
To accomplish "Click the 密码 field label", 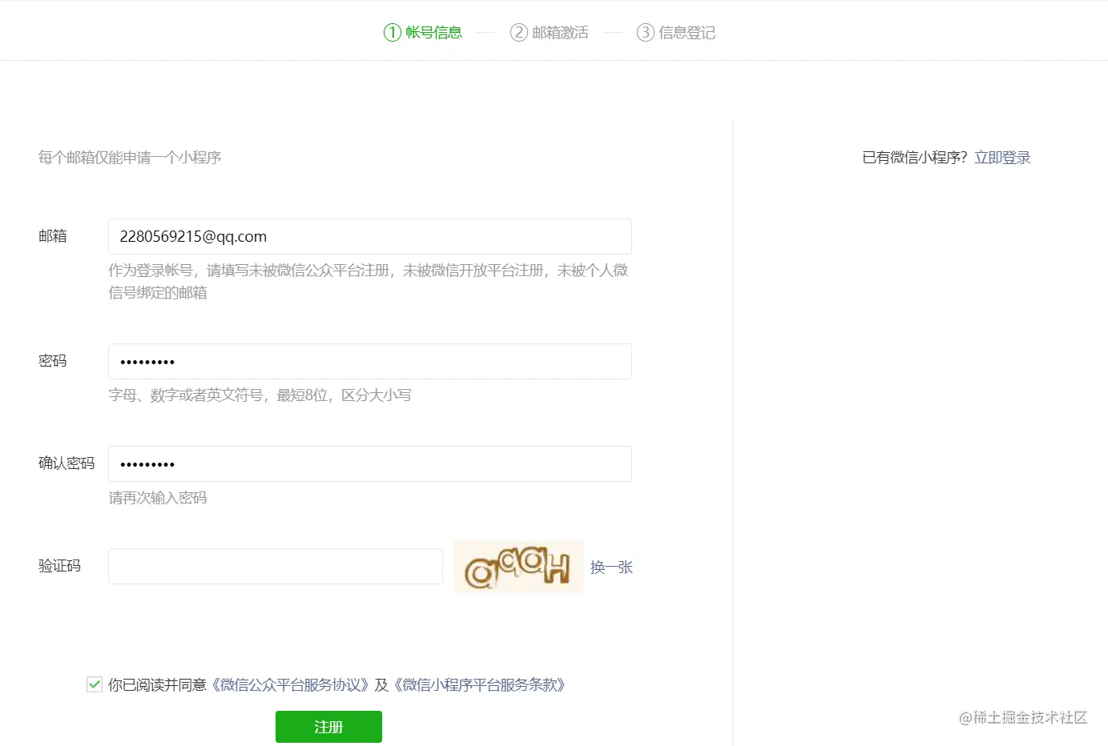I will pos(53,361).
